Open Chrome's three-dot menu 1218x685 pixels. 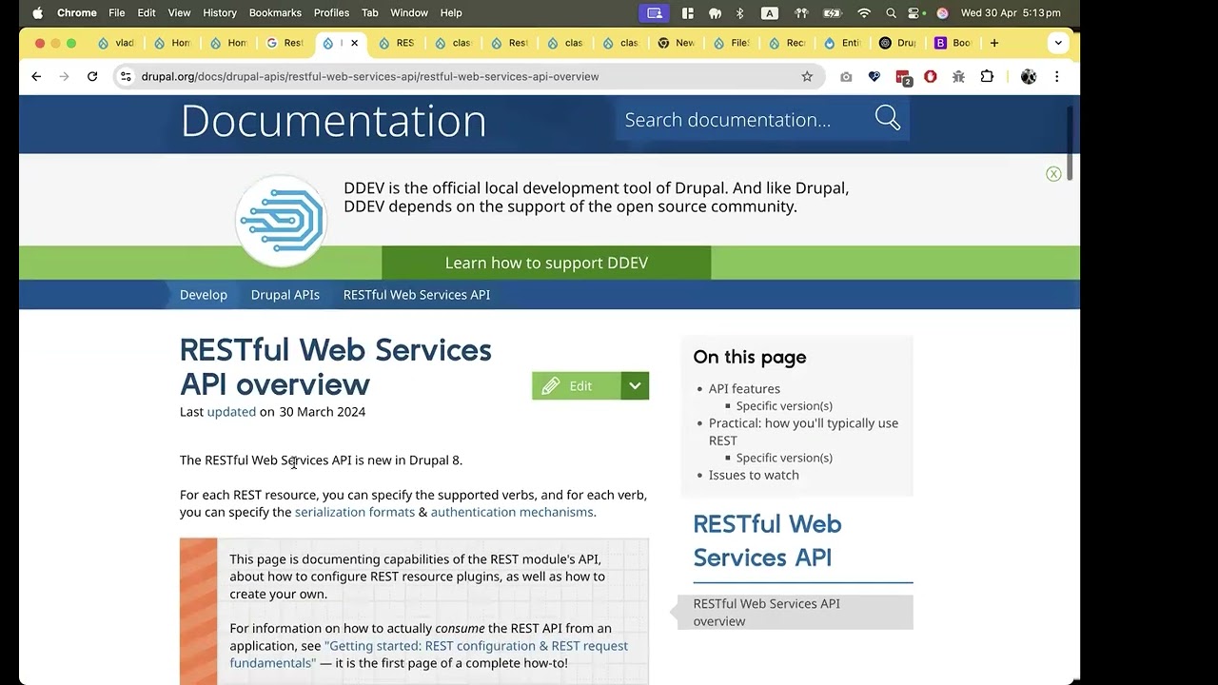[x=1056, y=76]
